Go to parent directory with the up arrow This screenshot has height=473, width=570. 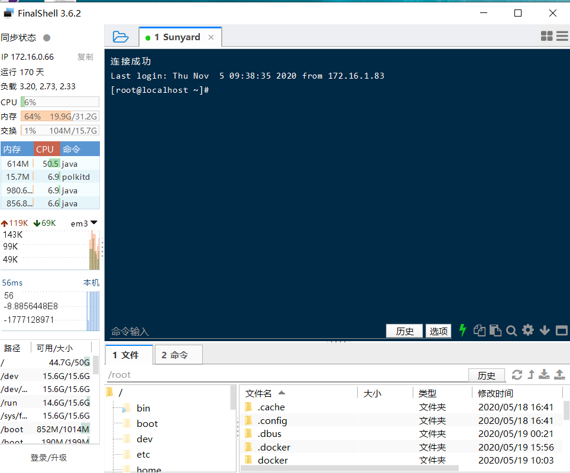click(530, 375)
